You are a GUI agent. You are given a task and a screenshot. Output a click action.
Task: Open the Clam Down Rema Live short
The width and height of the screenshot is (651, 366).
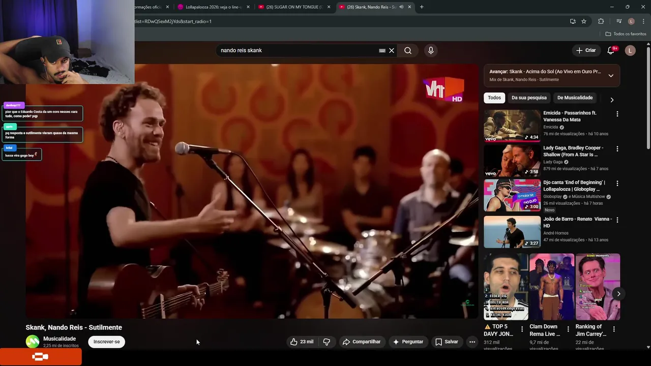pyautogui.click(x=552, y=287)
